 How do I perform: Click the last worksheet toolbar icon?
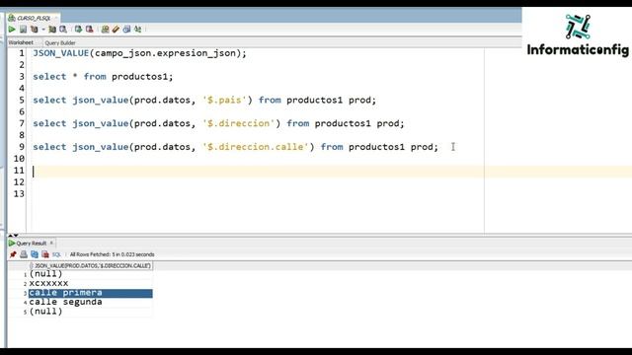click(138, 29)
